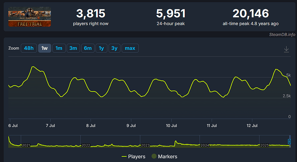Click the 20,146 all-time peak value
The height and width of the screenshot is (162, 297).
(251, 14)
